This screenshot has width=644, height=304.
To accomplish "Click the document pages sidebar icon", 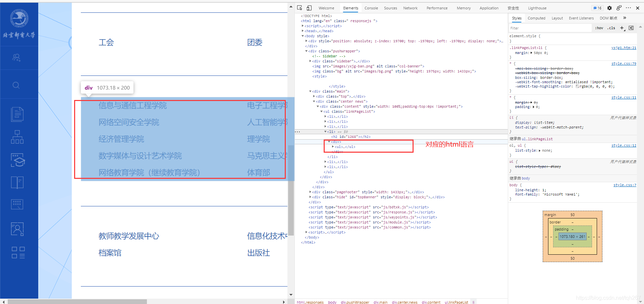I will coord(17,114).
